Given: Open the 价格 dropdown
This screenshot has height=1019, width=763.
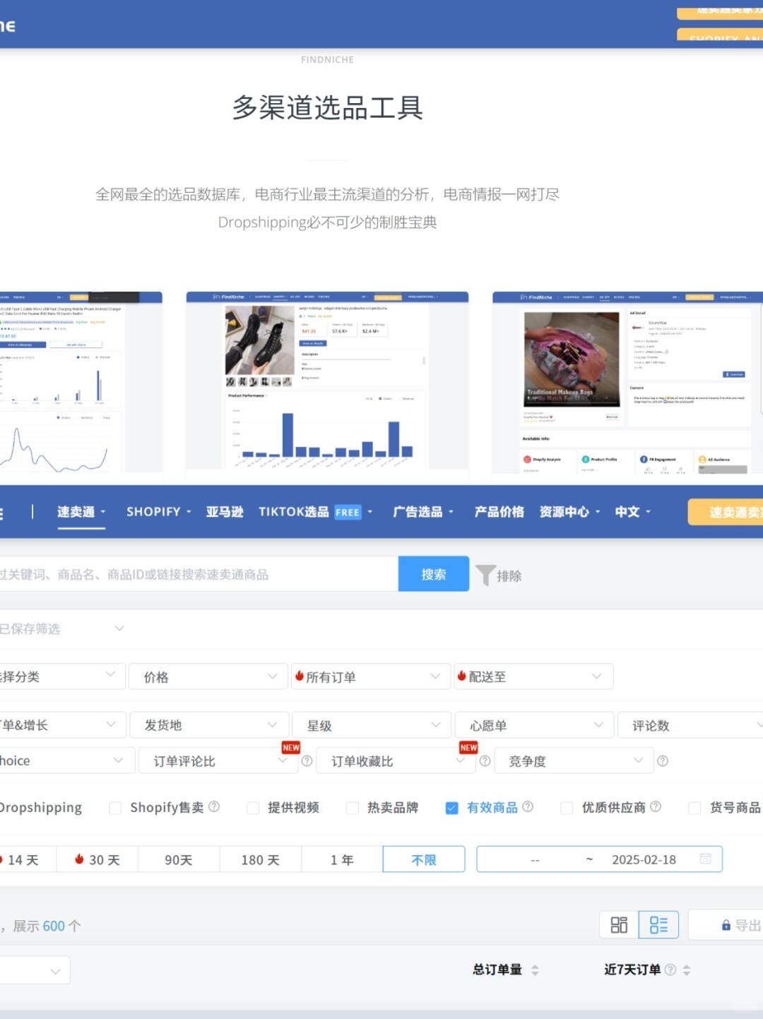Looking at the screenshot, I should click(x=208, y=677).
